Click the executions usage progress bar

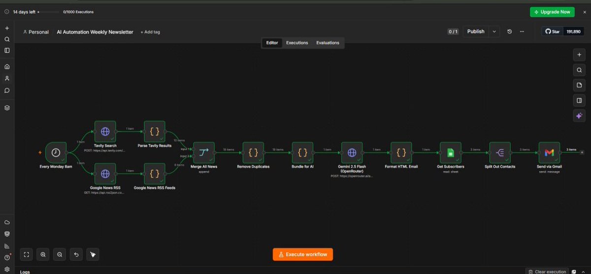coord(49,12)
